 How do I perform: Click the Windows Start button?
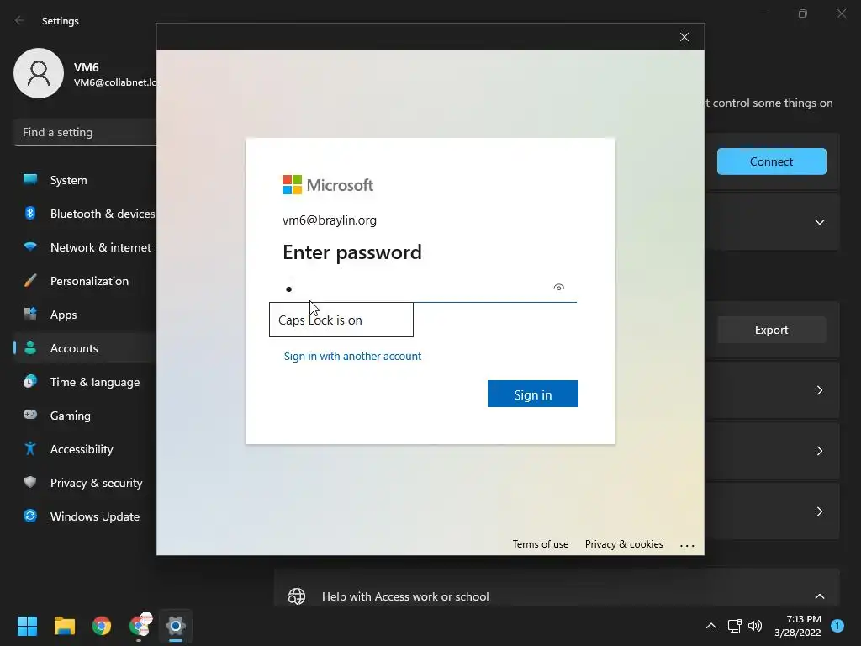point(27,626)
